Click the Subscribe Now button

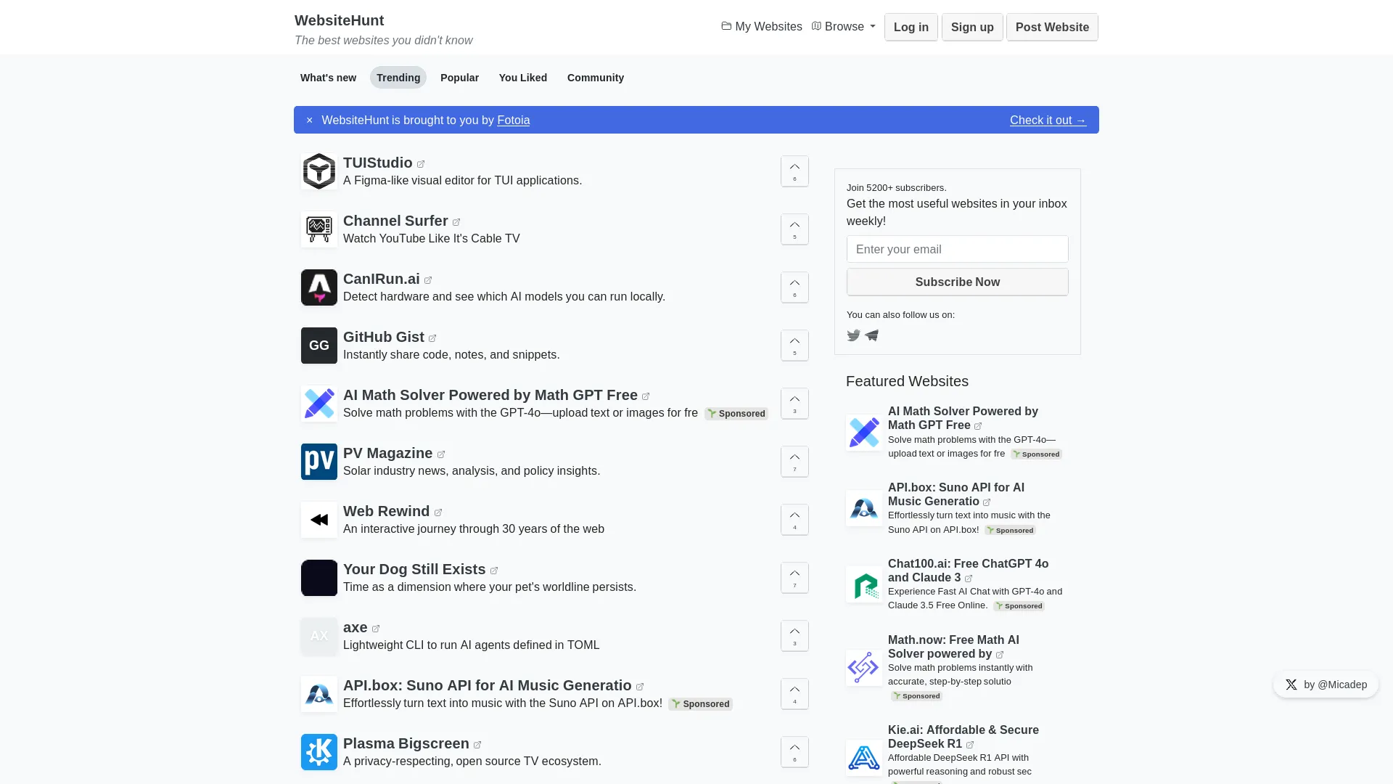pos(958,282)
